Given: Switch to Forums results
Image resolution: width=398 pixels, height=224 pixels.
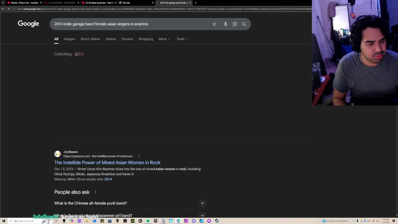Looking at the screenshot, I should [x=127, y=39].
